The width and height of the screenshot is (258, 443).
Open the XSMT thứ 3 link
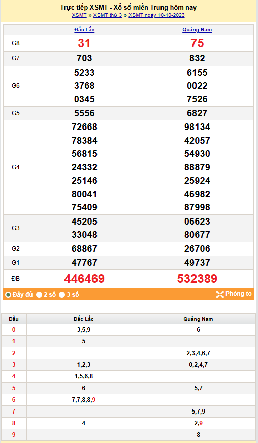click(108, 15)
